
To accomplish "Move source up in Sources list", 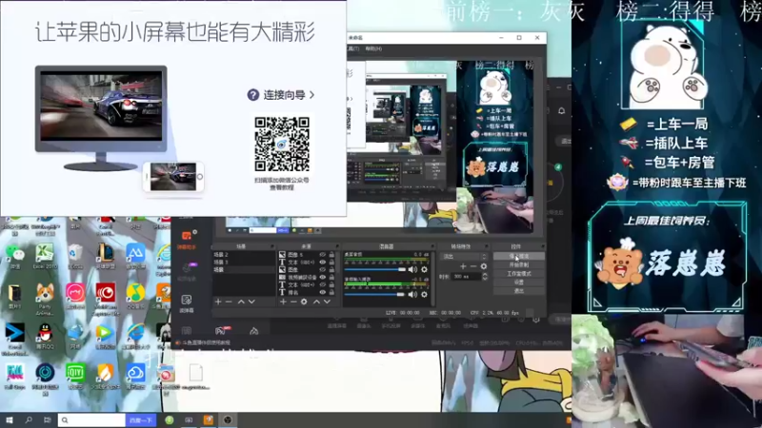I will pyautogui.click(x=316, y=302).
